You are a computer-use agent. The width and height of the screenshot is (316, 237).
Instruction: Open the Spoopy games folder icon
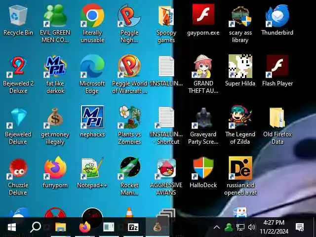point(166,15)
